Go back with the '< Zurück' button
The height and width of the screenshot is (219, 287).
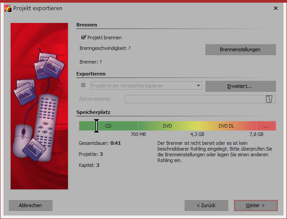click(x=206, y=205)
